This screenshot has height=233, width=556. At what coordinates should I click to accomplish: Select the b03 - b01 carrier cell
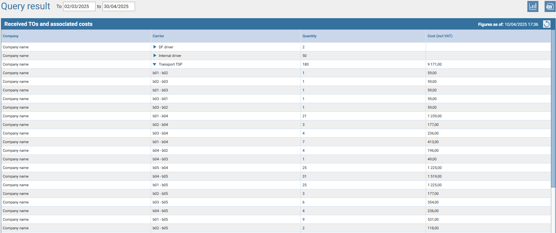coord(226,99)
